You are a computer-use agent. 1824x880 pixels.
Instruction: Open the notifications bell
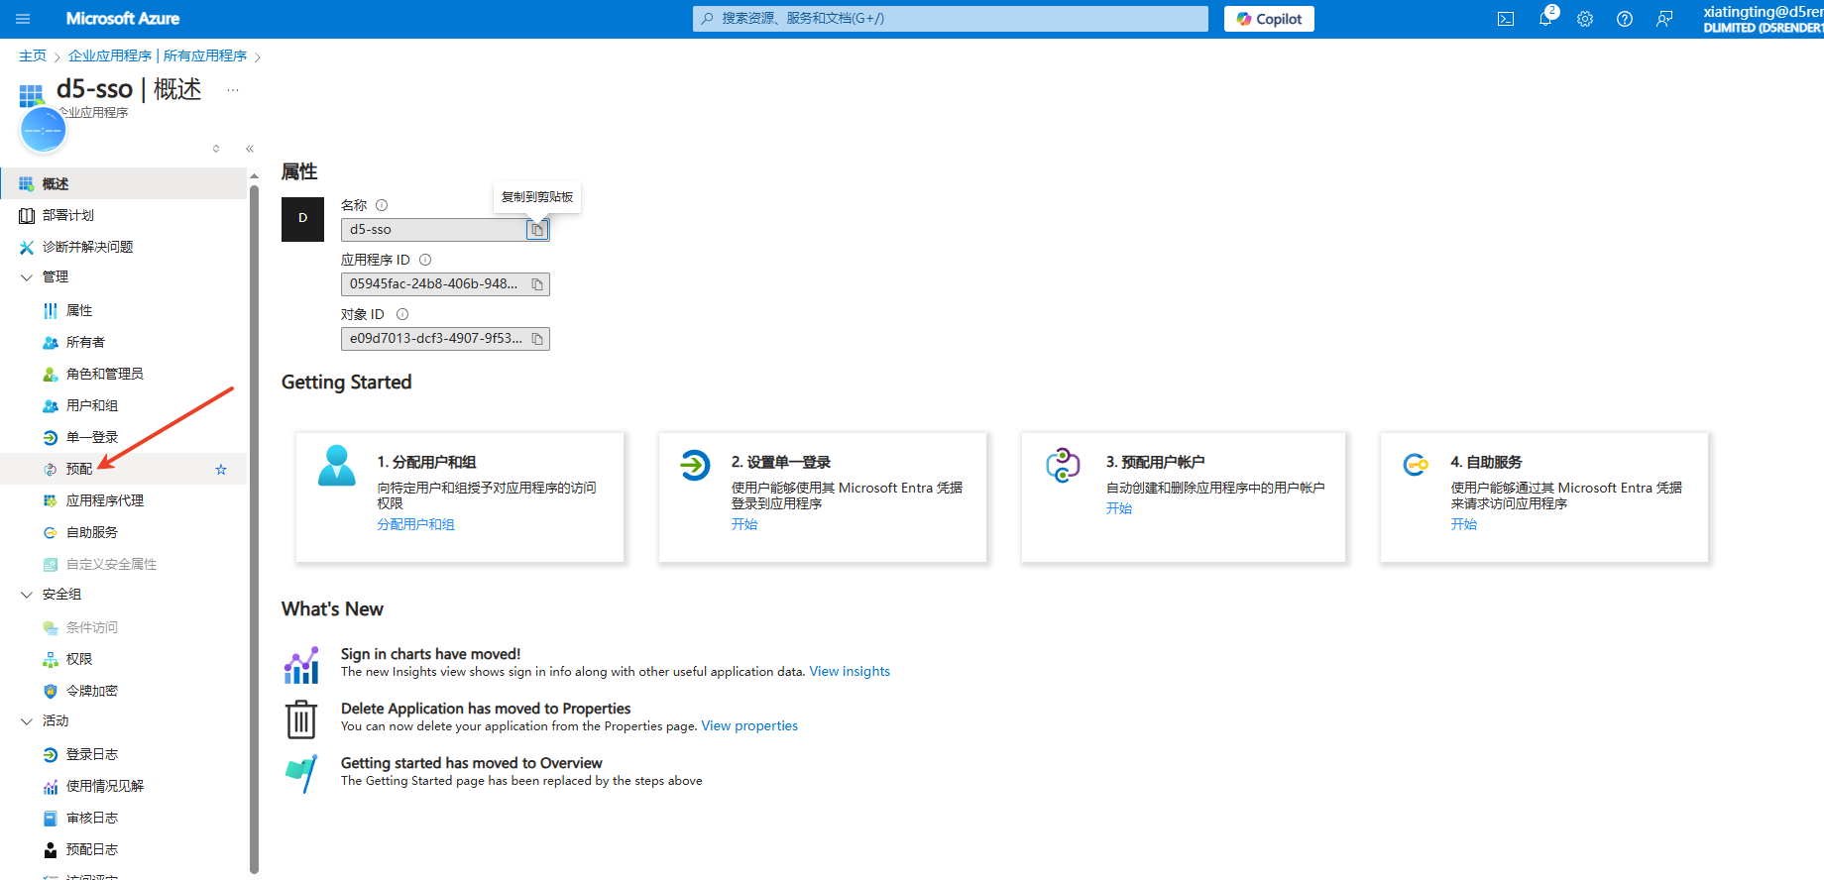point(1545,19)
